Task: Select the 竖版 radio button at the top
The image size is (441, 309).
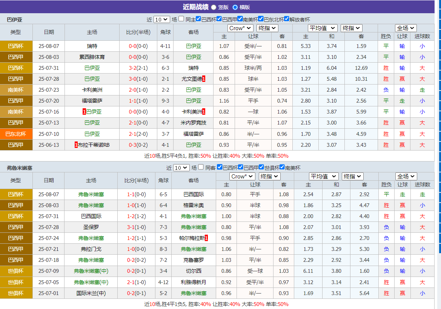Action: tap(213, 7)
